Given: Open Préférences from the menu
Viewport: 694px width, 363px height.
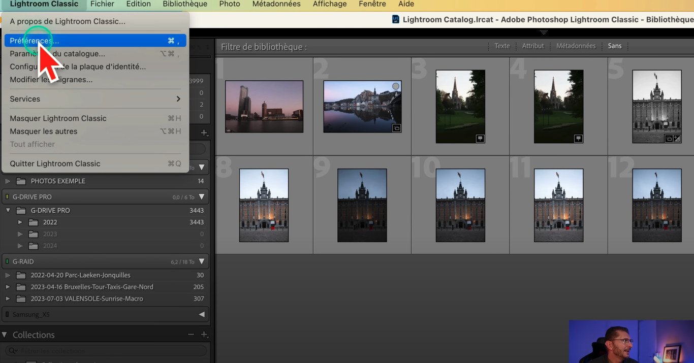Looking at the screenshot, I should [x=34, y=41].
